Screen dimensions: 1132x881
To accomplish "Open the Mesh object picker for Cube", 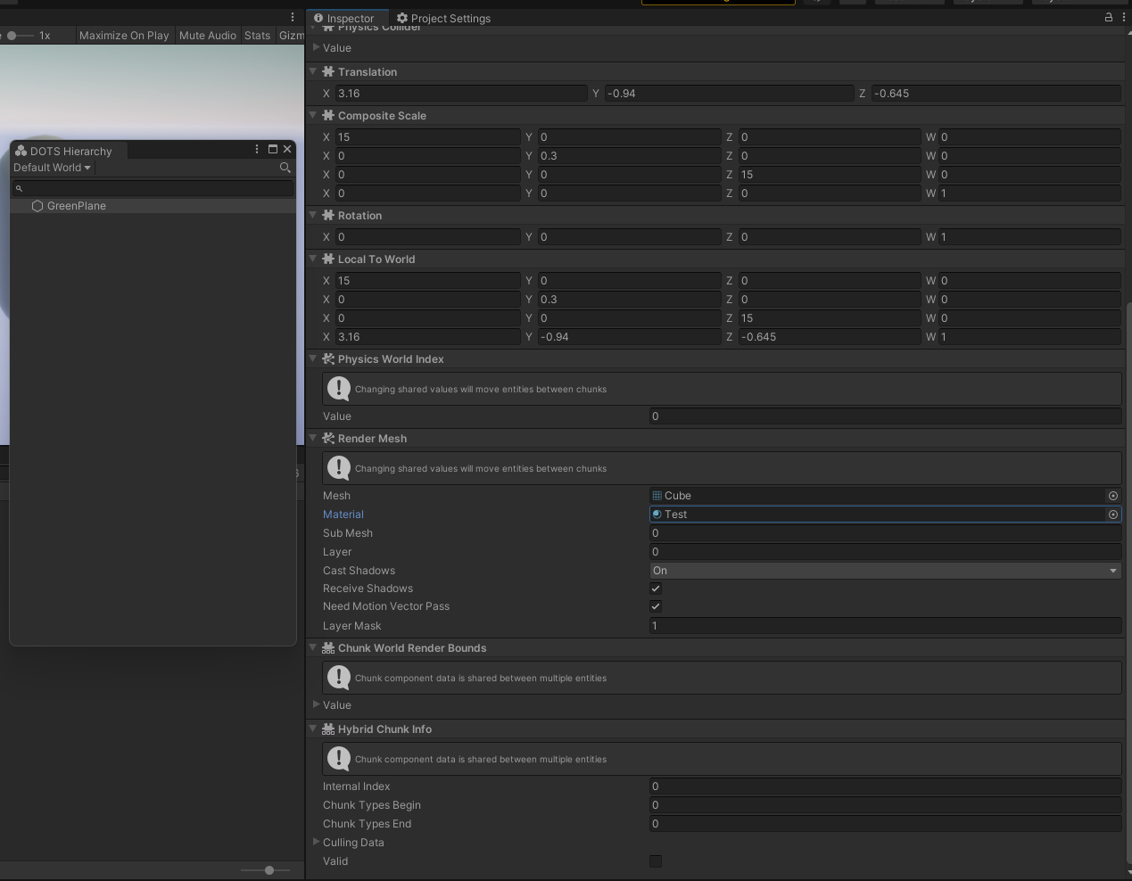I will tap(1112, 496).
